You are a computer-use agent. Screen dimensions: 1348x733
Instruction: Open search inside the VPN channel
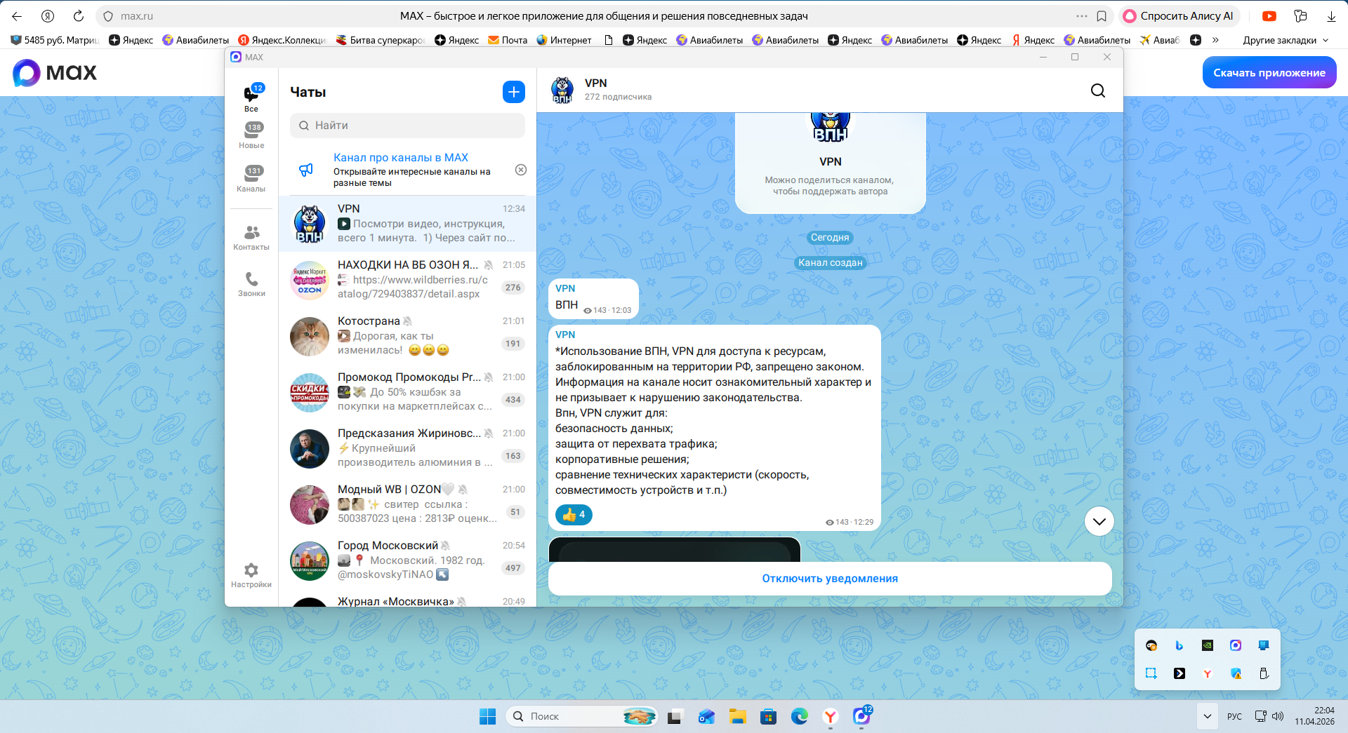pos(1098,90)
